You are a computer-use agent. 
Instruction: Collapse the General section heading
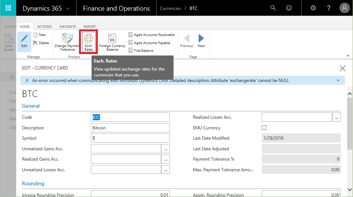31,106
